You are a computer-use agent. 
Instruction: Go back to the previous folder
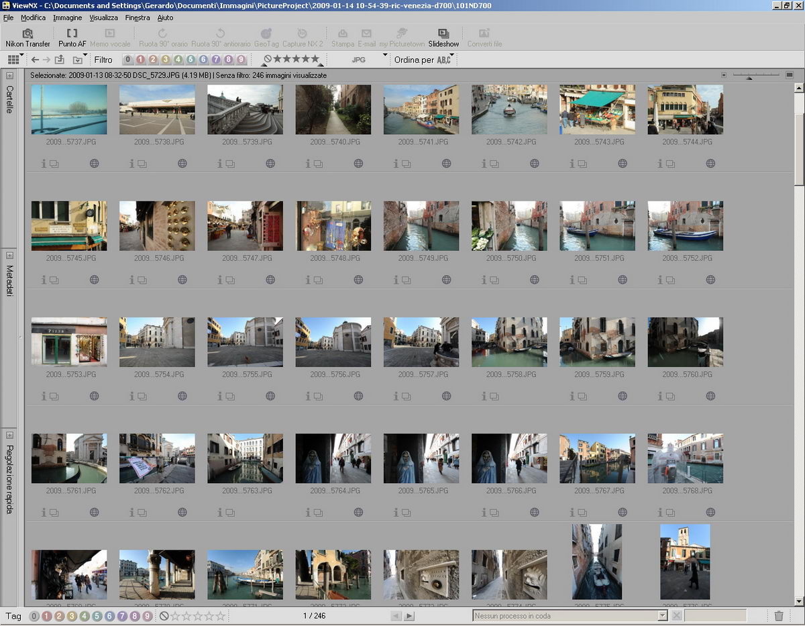[x=36, y=60]
